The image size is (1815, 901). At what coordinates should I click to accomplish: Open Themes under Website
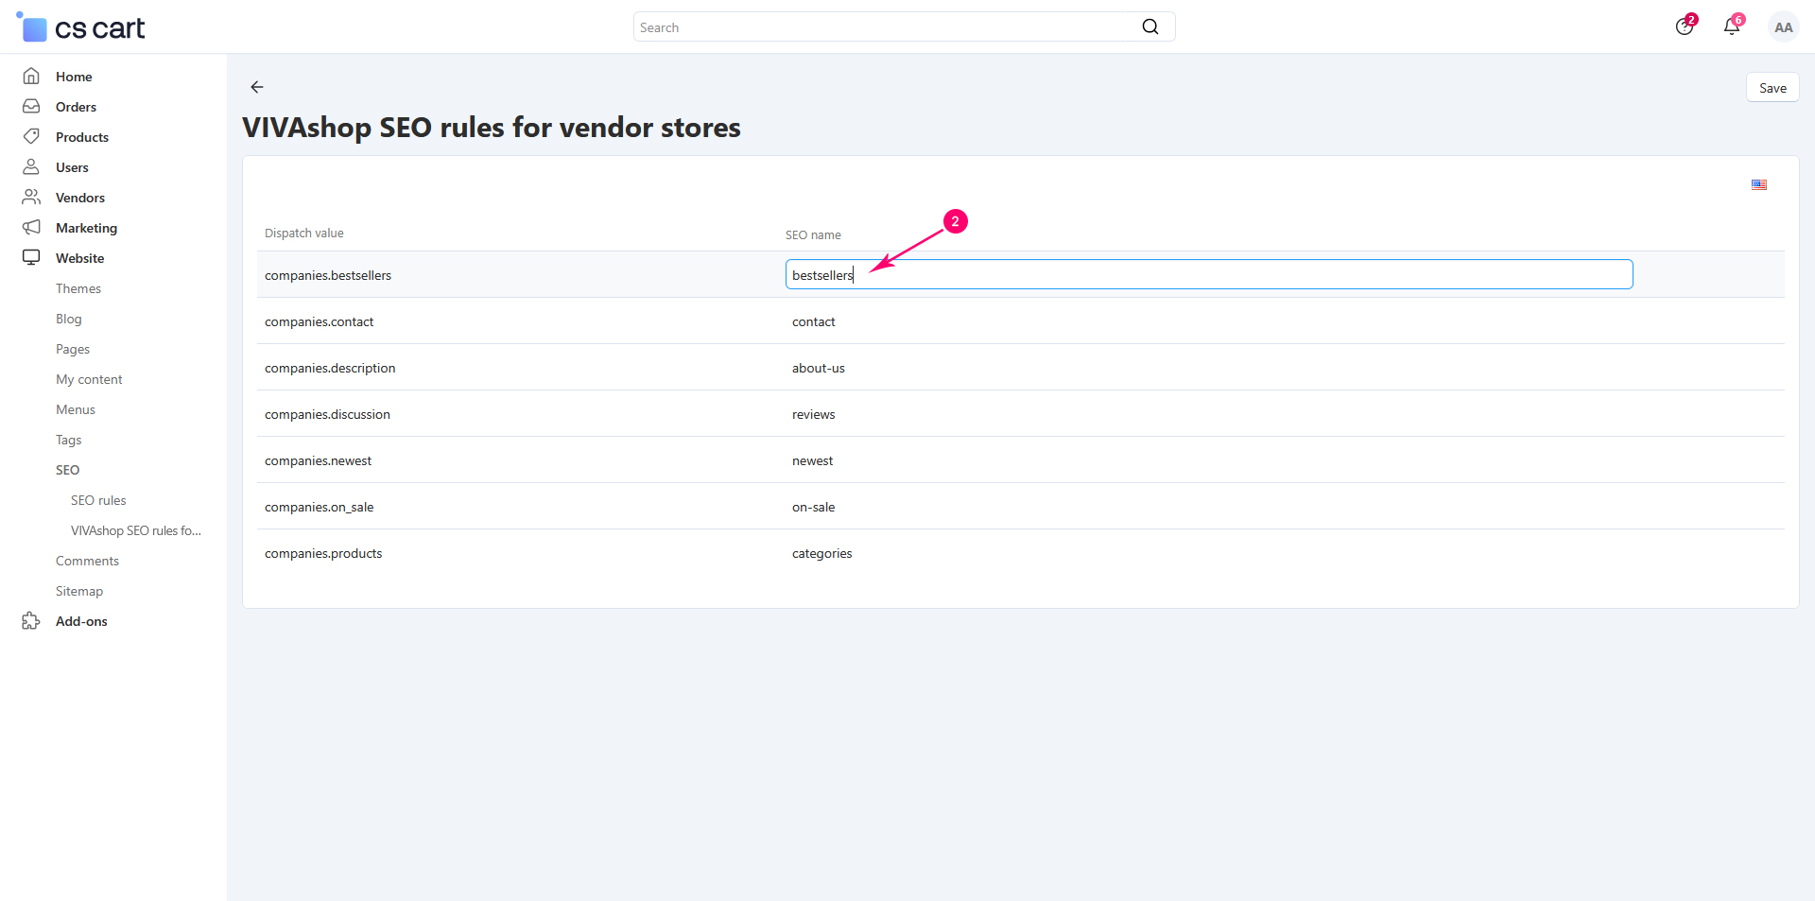(x=78, y=288)
